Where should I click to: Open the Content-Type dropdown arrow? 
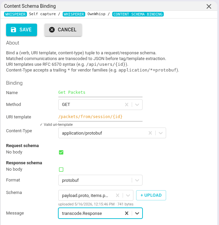pos(161,133)
